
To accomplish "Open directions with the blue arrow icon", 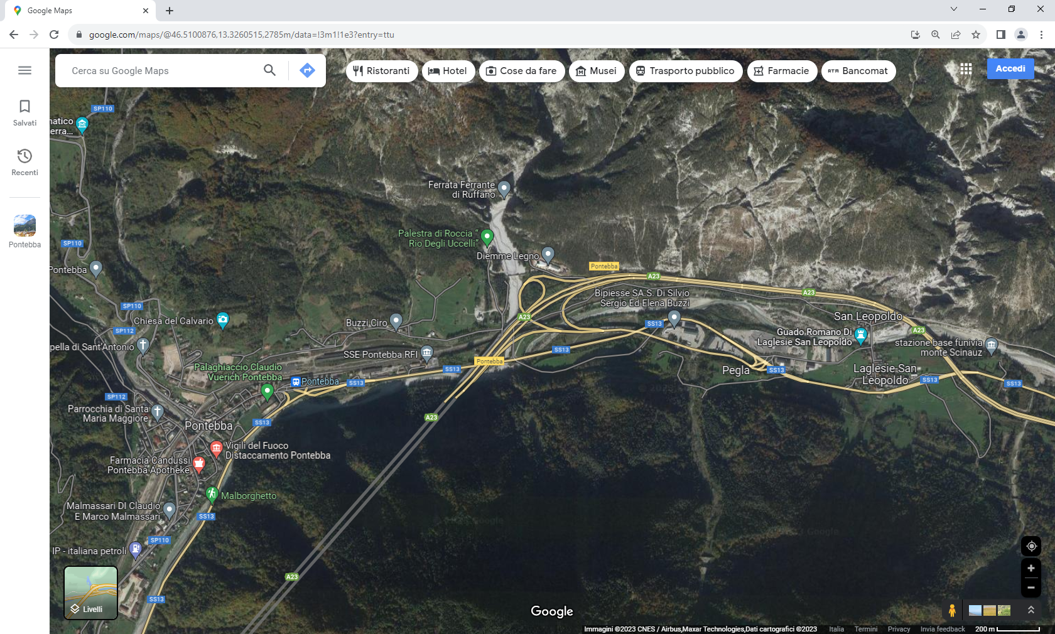I will click(307, 70).
